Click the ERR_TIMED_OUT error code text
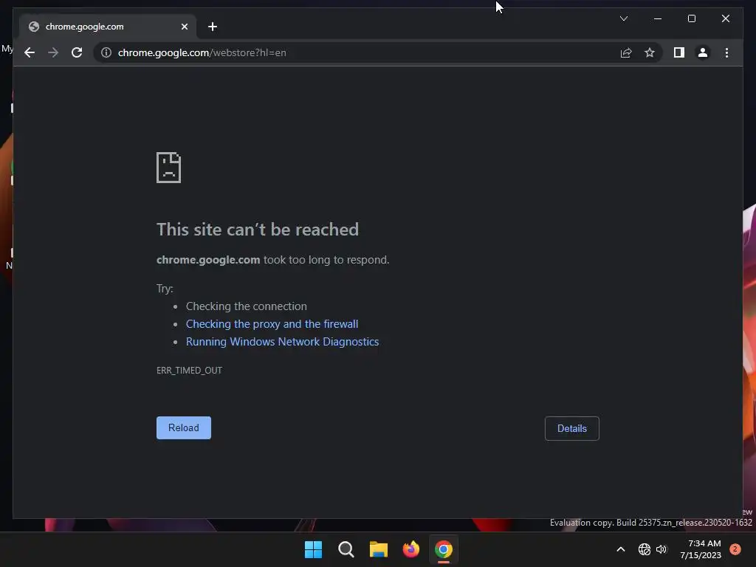 click(x=189, y=371)
